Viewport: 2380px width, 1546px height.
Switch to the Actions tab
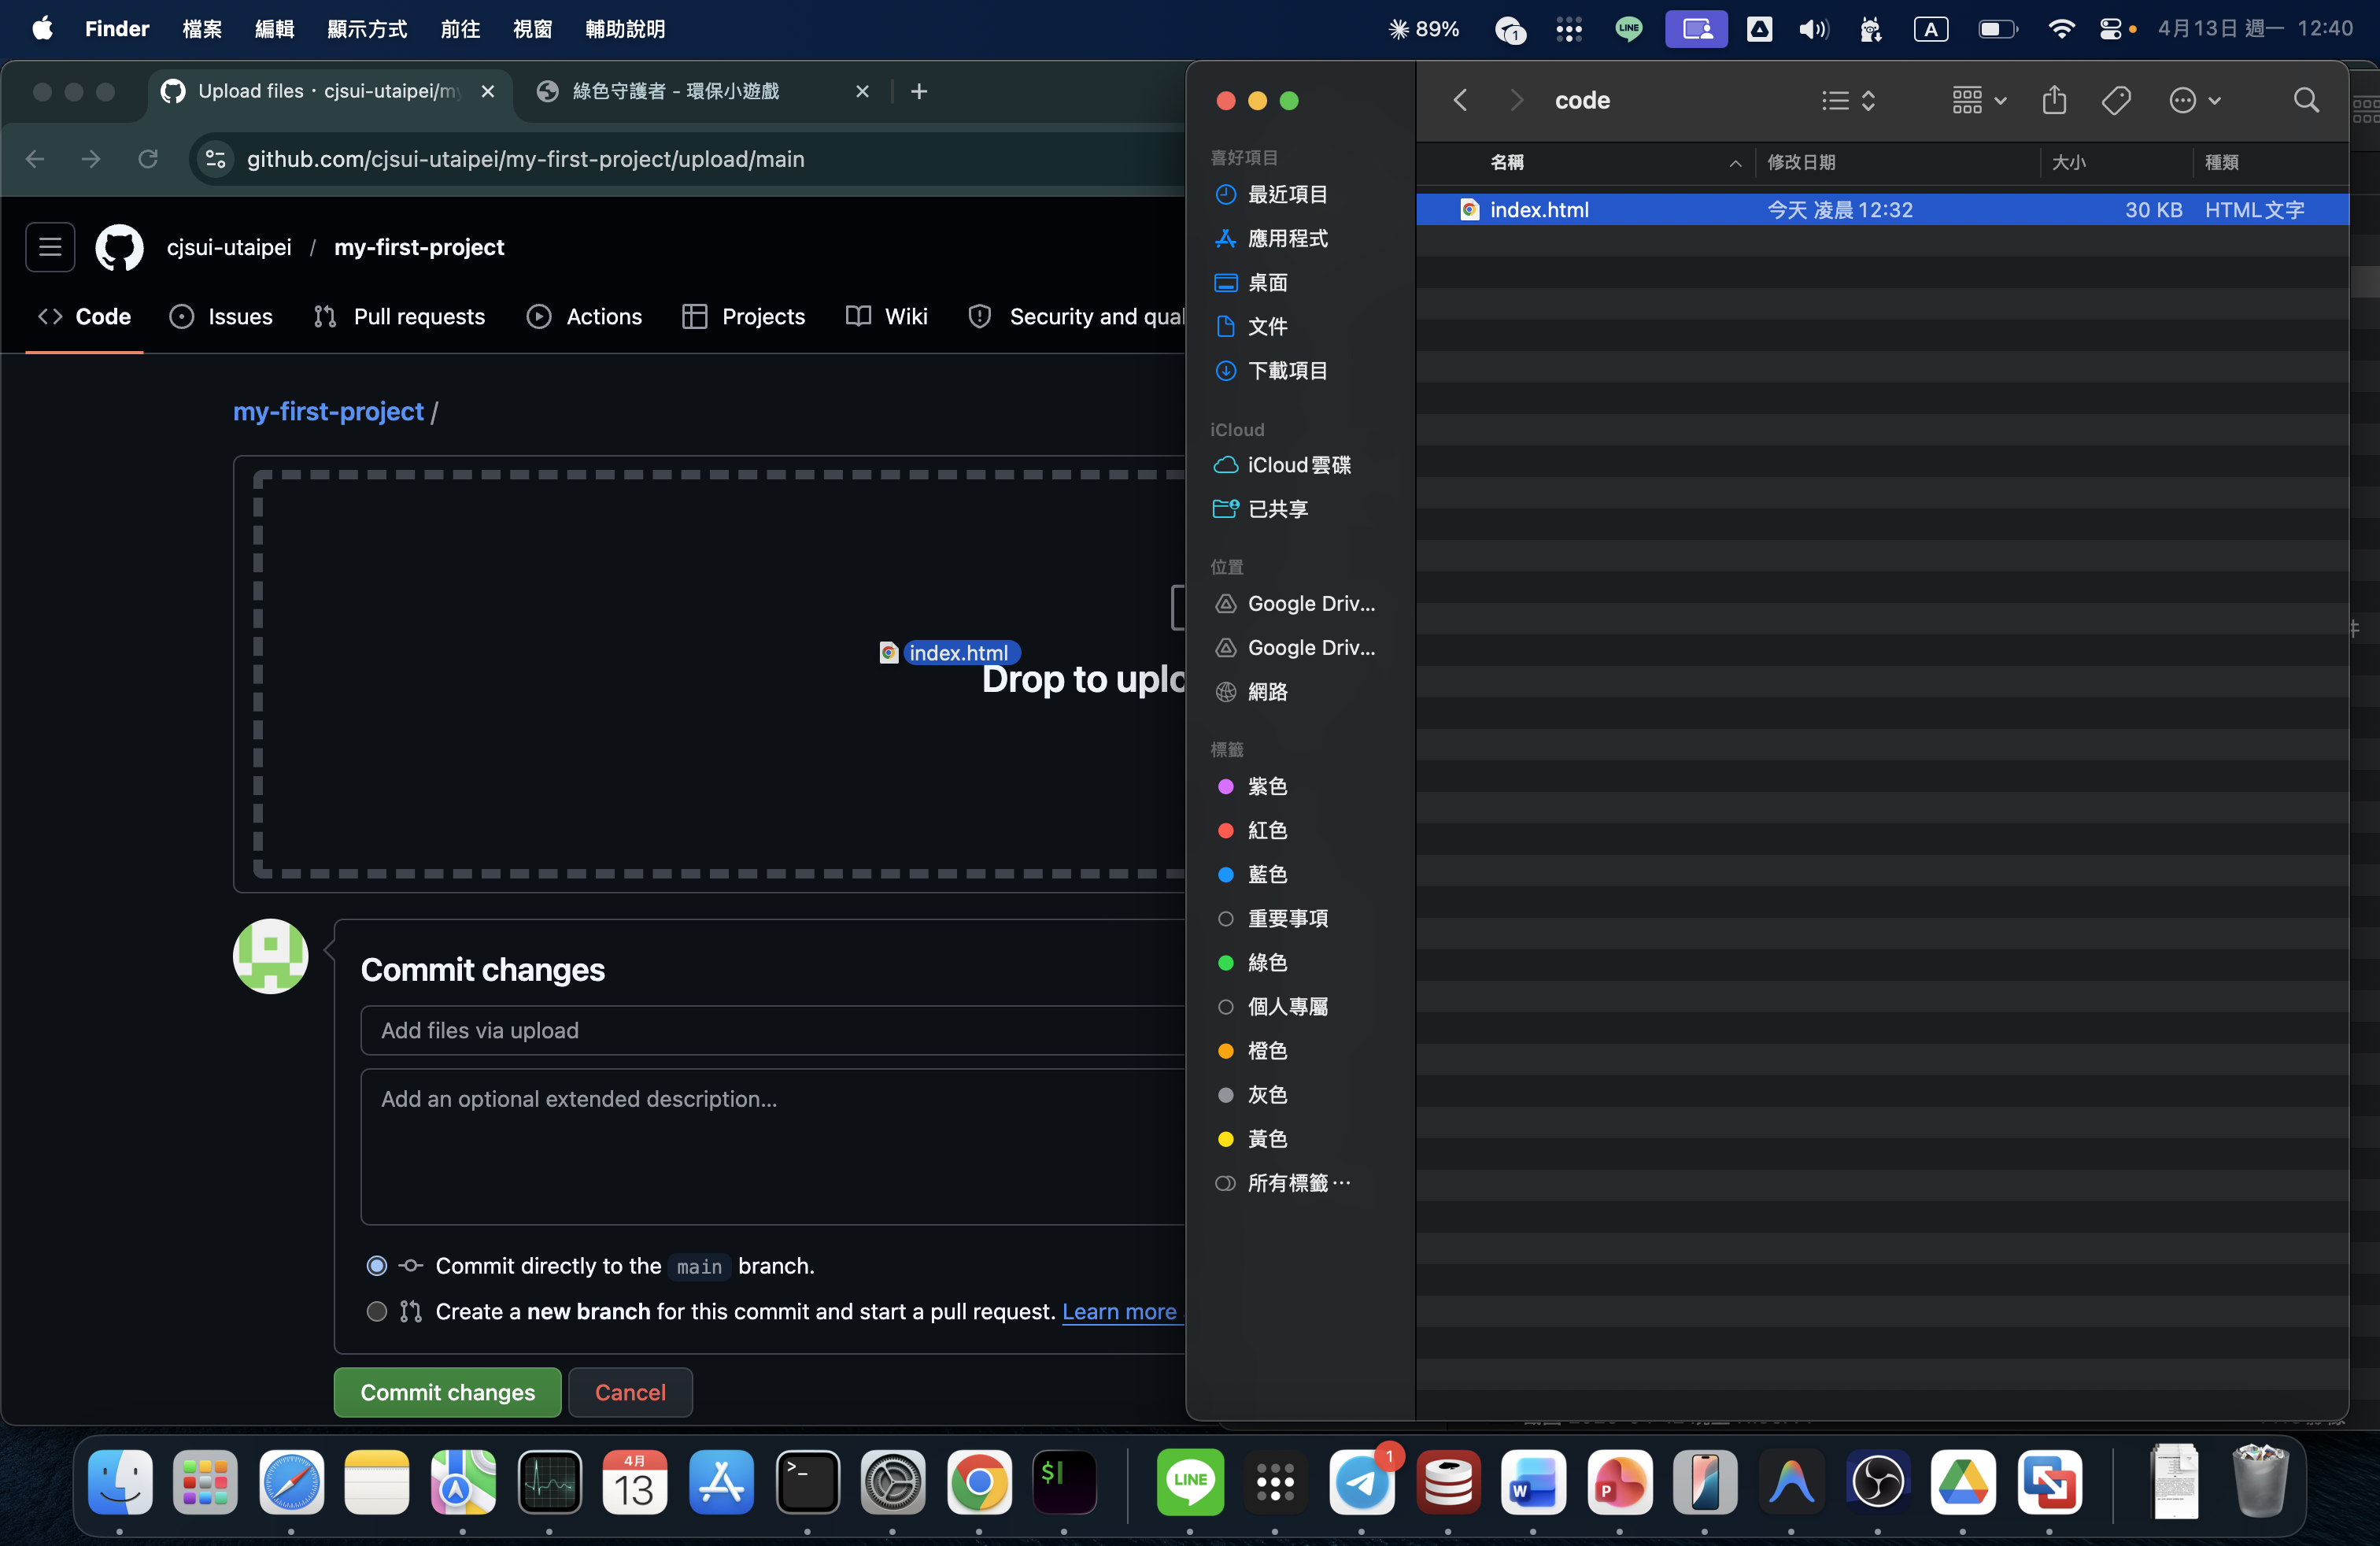[x=584, y=316]
